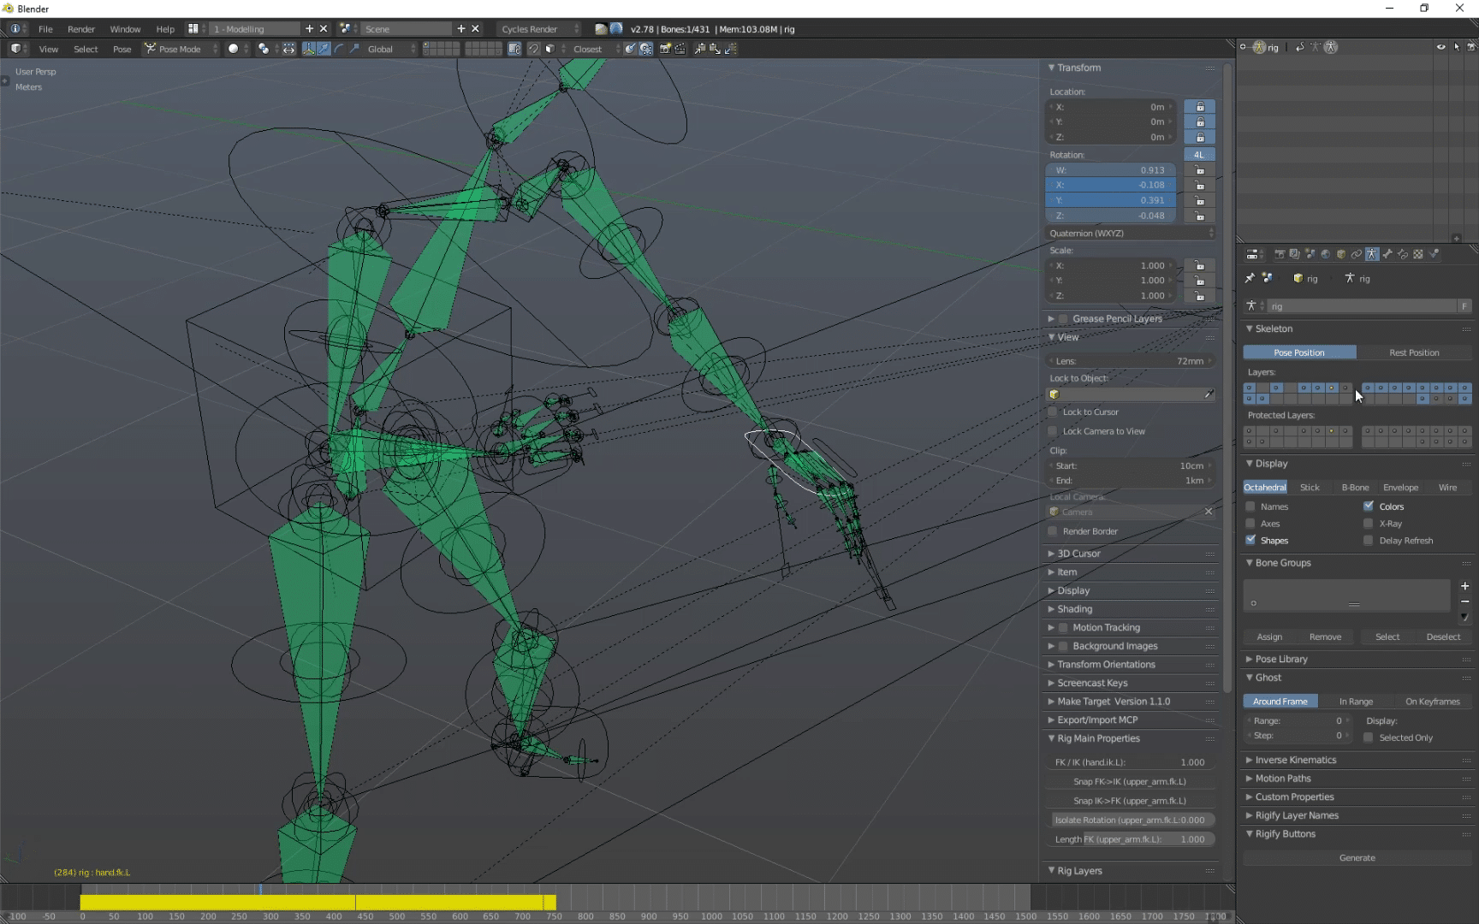This screenshot has height=924, width=1479.
Task: Click the Render properties camera icon
Action: (x=1280, y=254)
